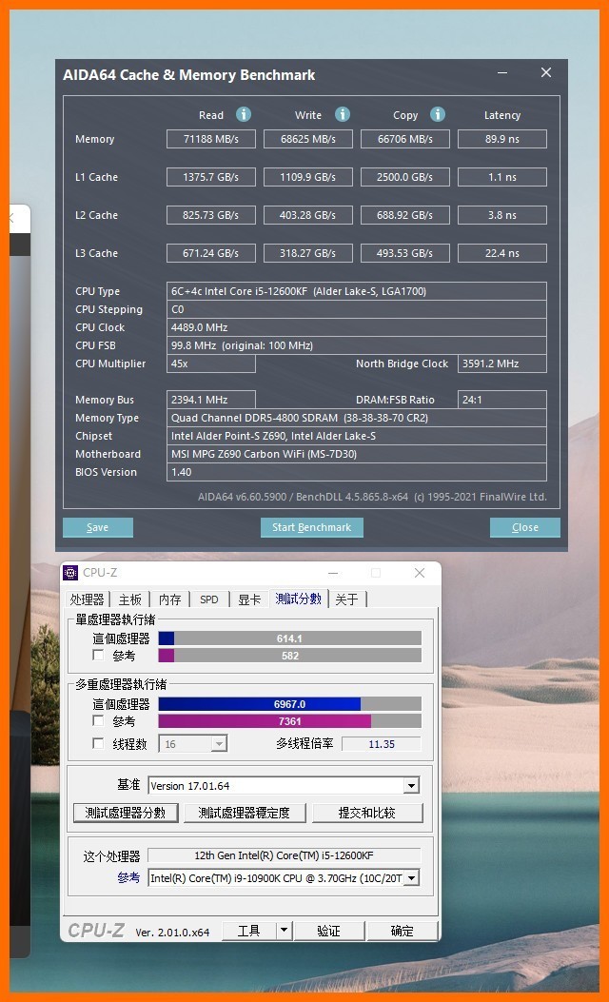
Task: Click the 验证 button
Action: pyautogui.click(x=329, y=931)
